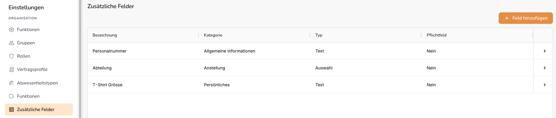Add a new field with Feld hinzufügen
This screenshot has width=556, height=118.
pos(526,18)
